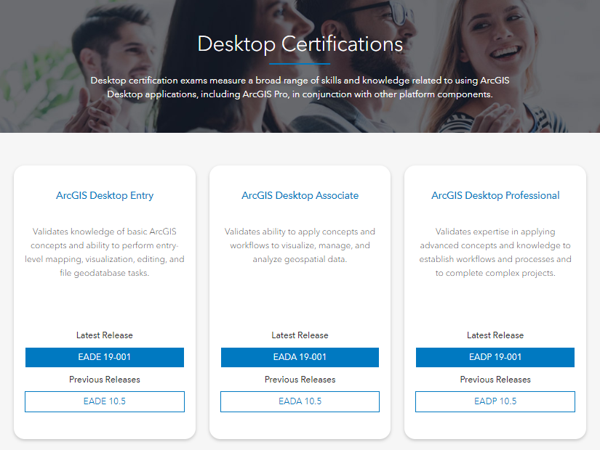Screen dimensions: 600x450
Task: Open the ArcGIS Desktop Entry link
Action: tap(105, 195)
